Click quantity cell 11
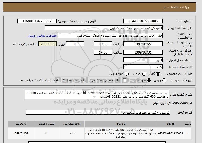Viewport: 202px width, 143px height. click(46, 133)
